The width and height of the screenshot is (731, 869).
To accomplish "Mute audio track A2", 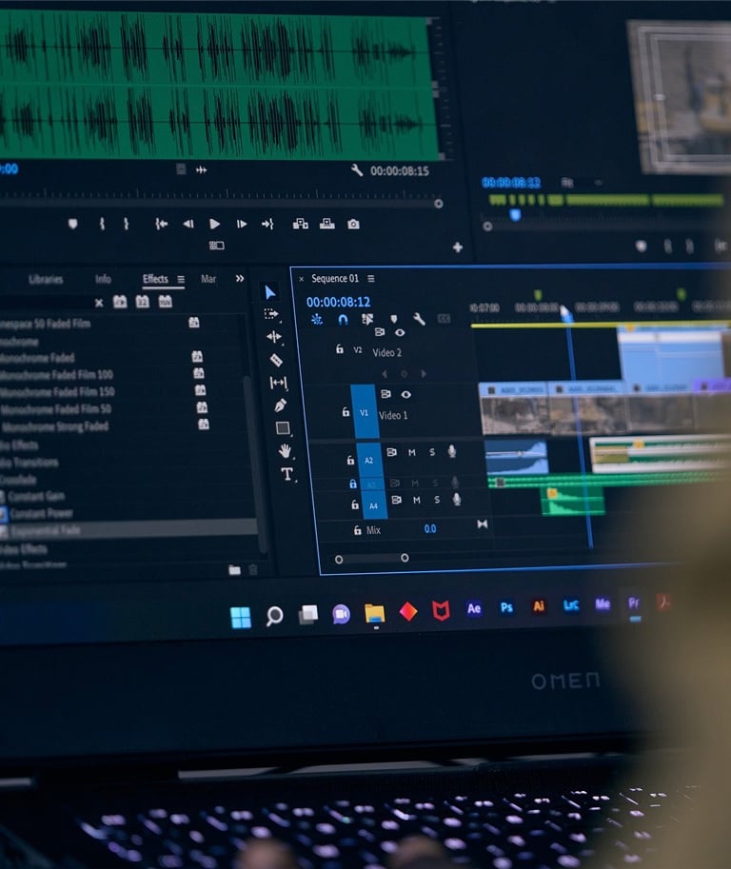I will 412,453.
